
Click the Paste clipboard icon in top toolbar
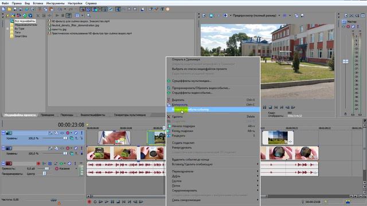click(51, 9)
